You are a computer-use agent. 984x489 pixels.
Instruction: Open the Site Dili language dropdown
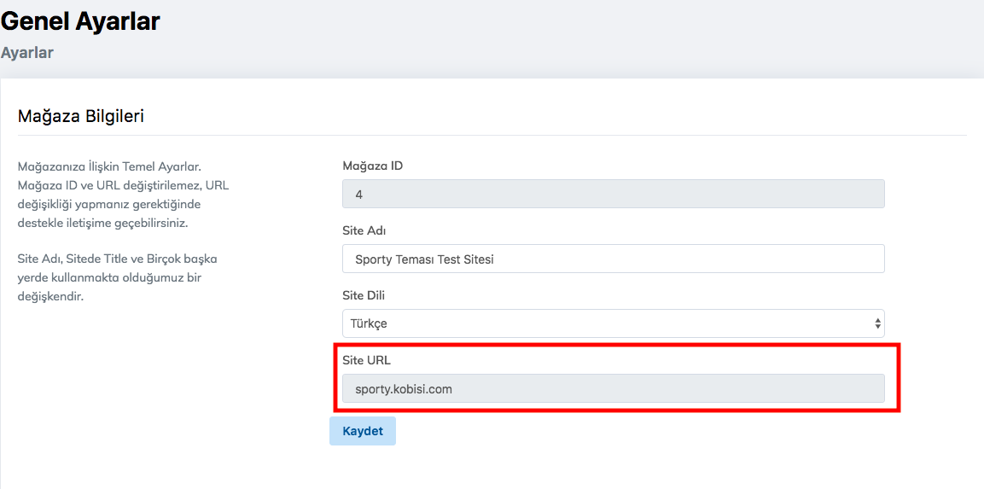pyautogui.click(x=612, y=323)
